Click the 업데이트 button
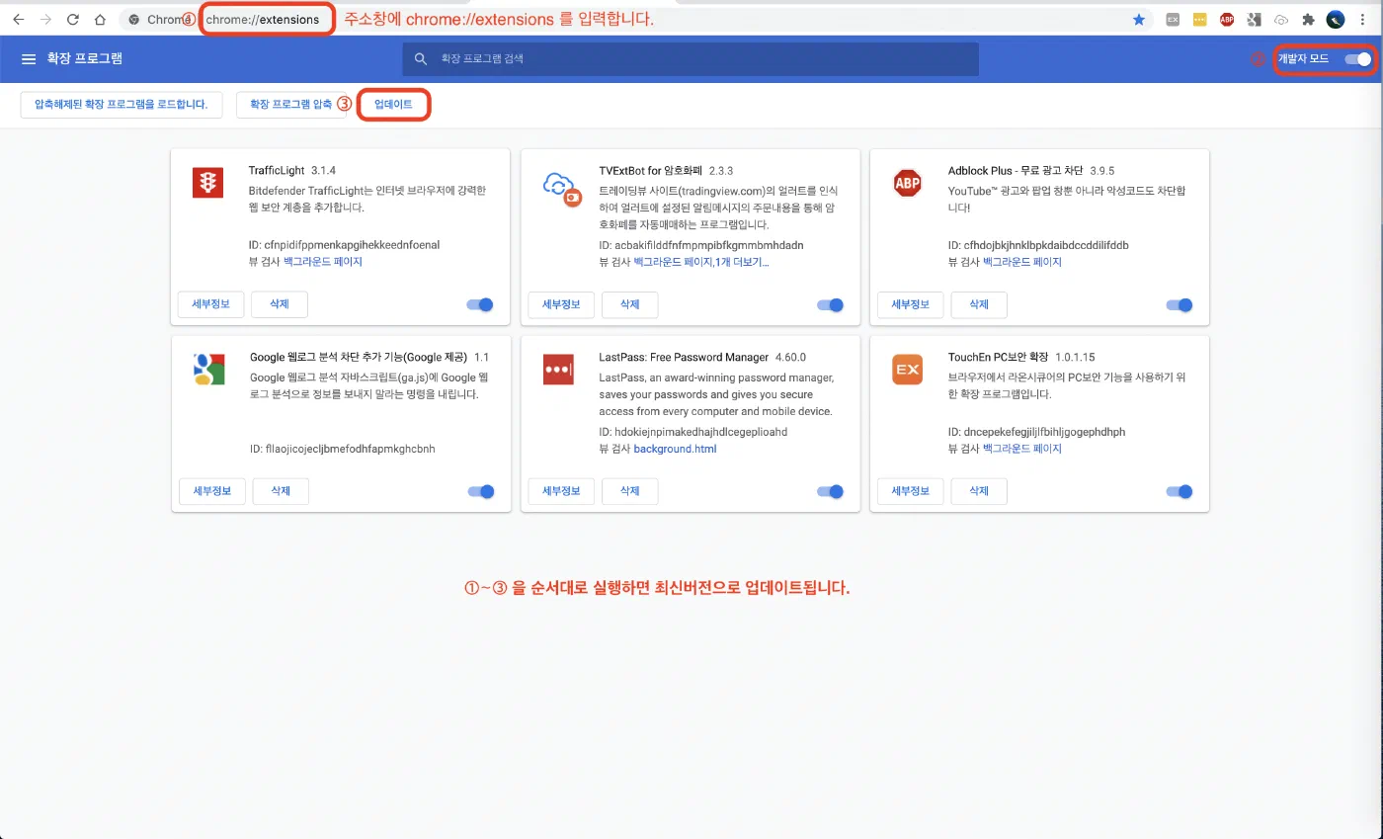This screenshot has height=839, width=1383. 393,105
